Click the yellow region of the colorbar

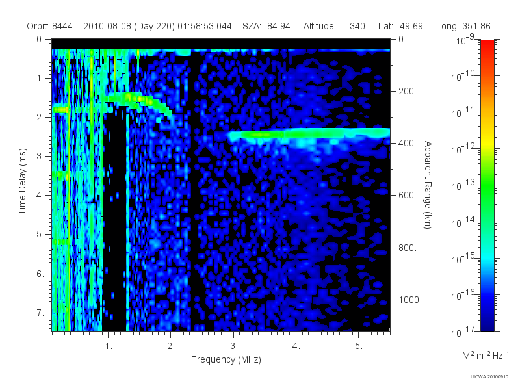coord(487,143)
